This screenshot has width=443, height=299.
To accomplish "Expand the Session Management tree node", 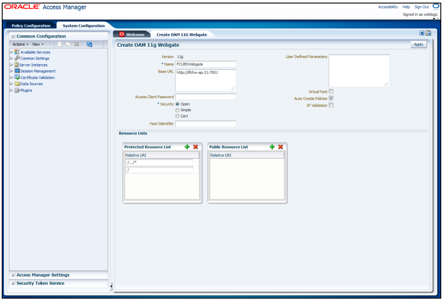I will pos(11,71).
